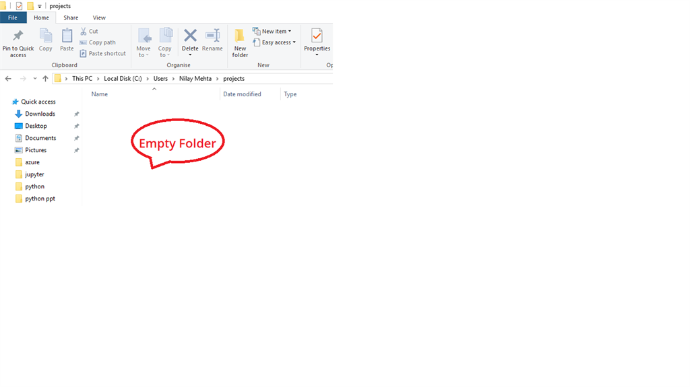Select Quick access in navigation pane
The image size is (690, 387).
[34, 102]
